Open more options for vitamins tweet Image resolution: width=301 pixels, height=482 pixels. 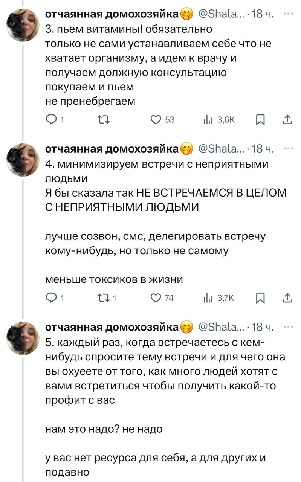coord(288,14)
